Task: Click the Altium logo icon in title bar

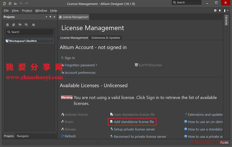Action: (4, 3)
